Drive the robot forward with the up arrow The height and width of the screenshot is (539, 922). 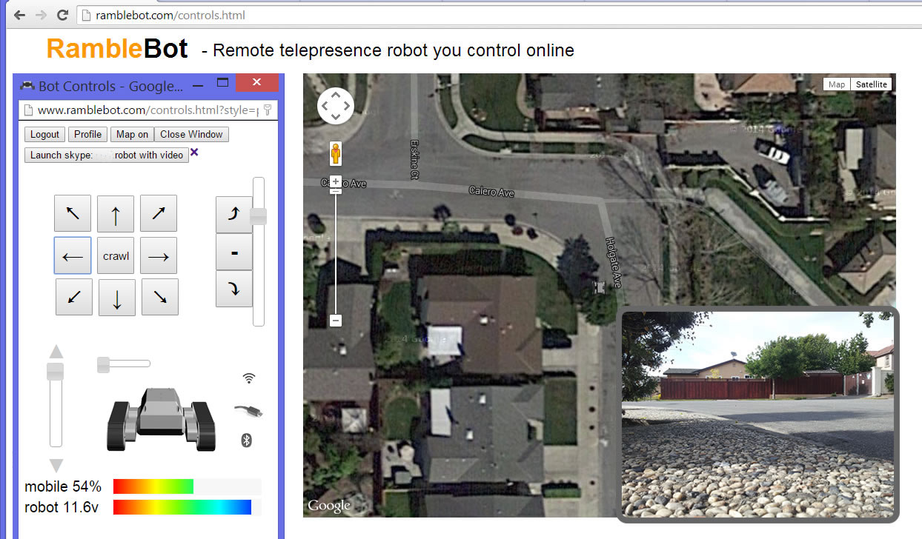tap(116, 214)
